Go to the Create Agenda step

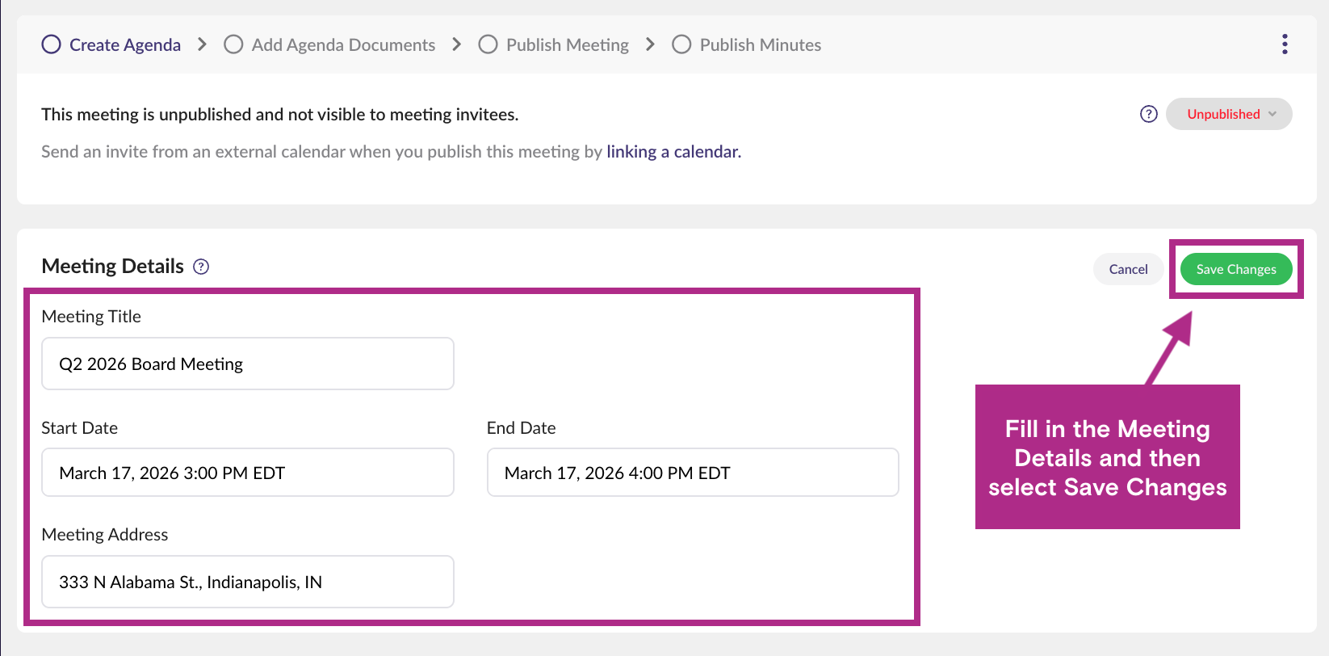click(x=124, y=45)
